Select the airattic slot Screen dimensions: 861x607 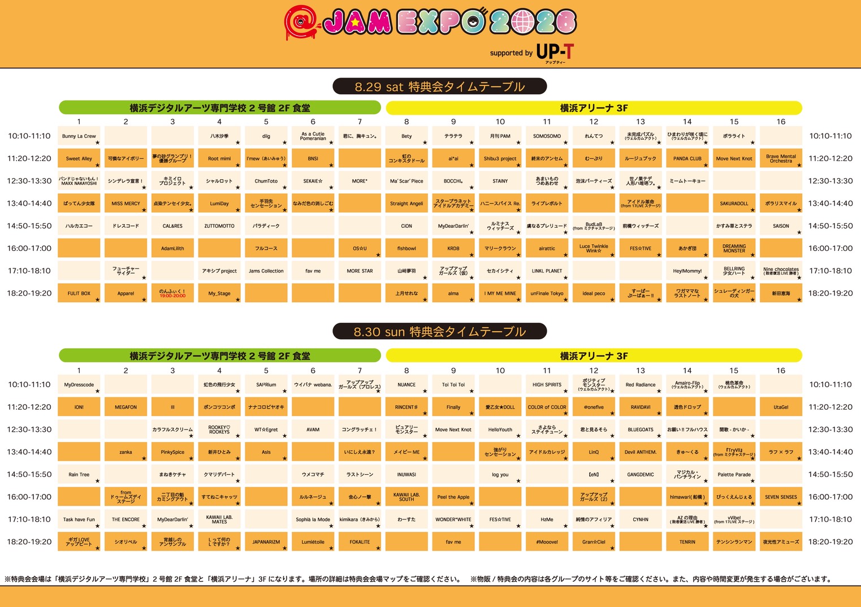[x=547, y=249]
